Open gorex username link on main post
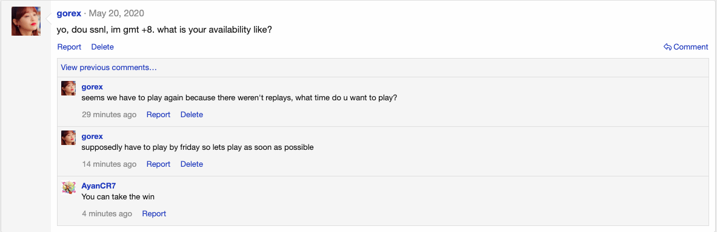Screen dimensions: 717x232 click(x=69, y=13)
